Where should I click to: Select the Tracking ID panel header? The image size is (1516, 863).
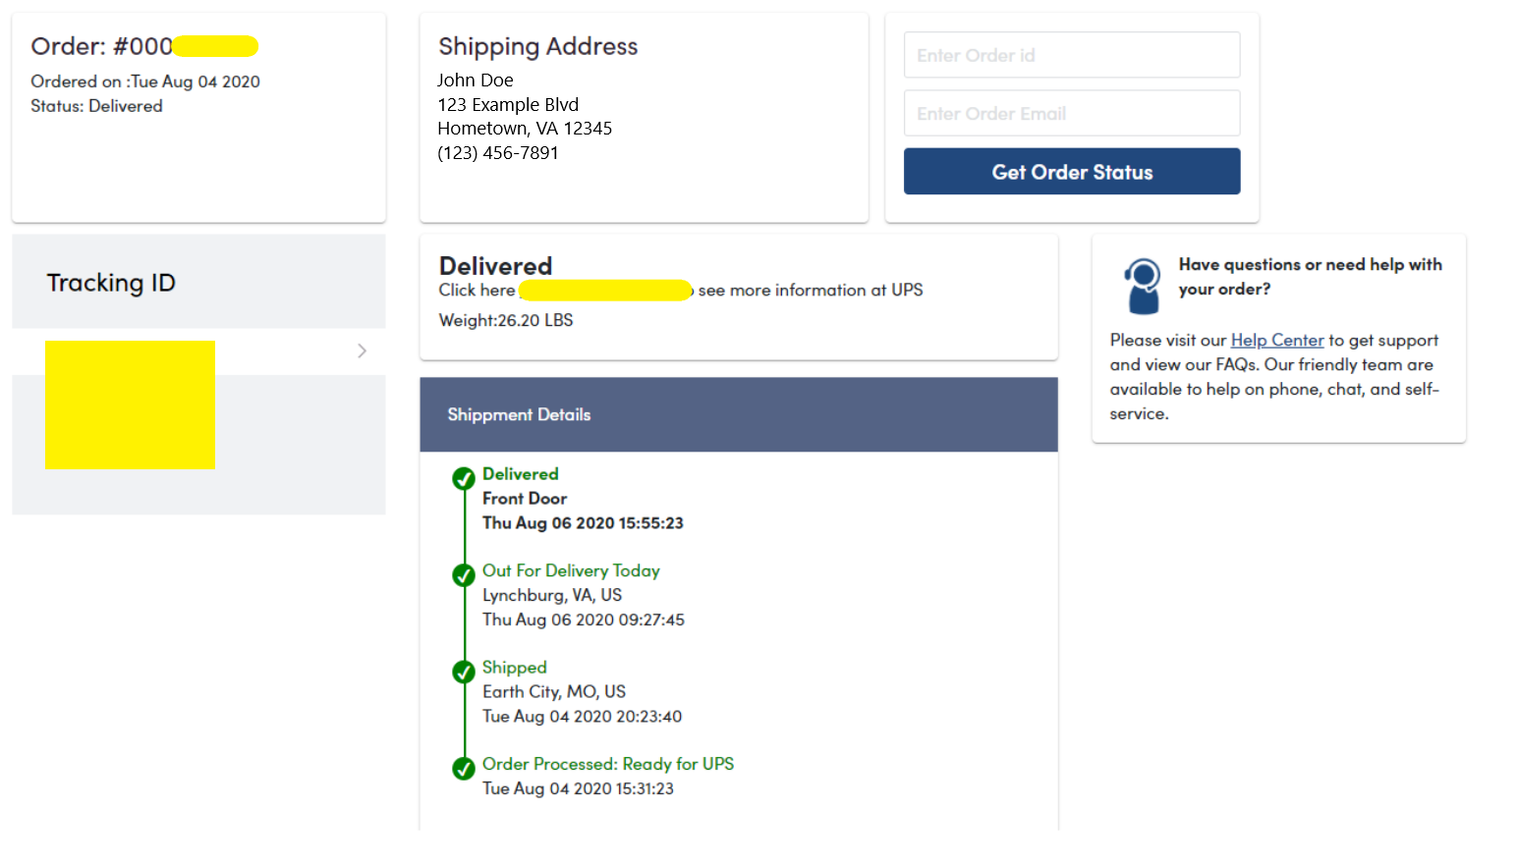[111, 283]
